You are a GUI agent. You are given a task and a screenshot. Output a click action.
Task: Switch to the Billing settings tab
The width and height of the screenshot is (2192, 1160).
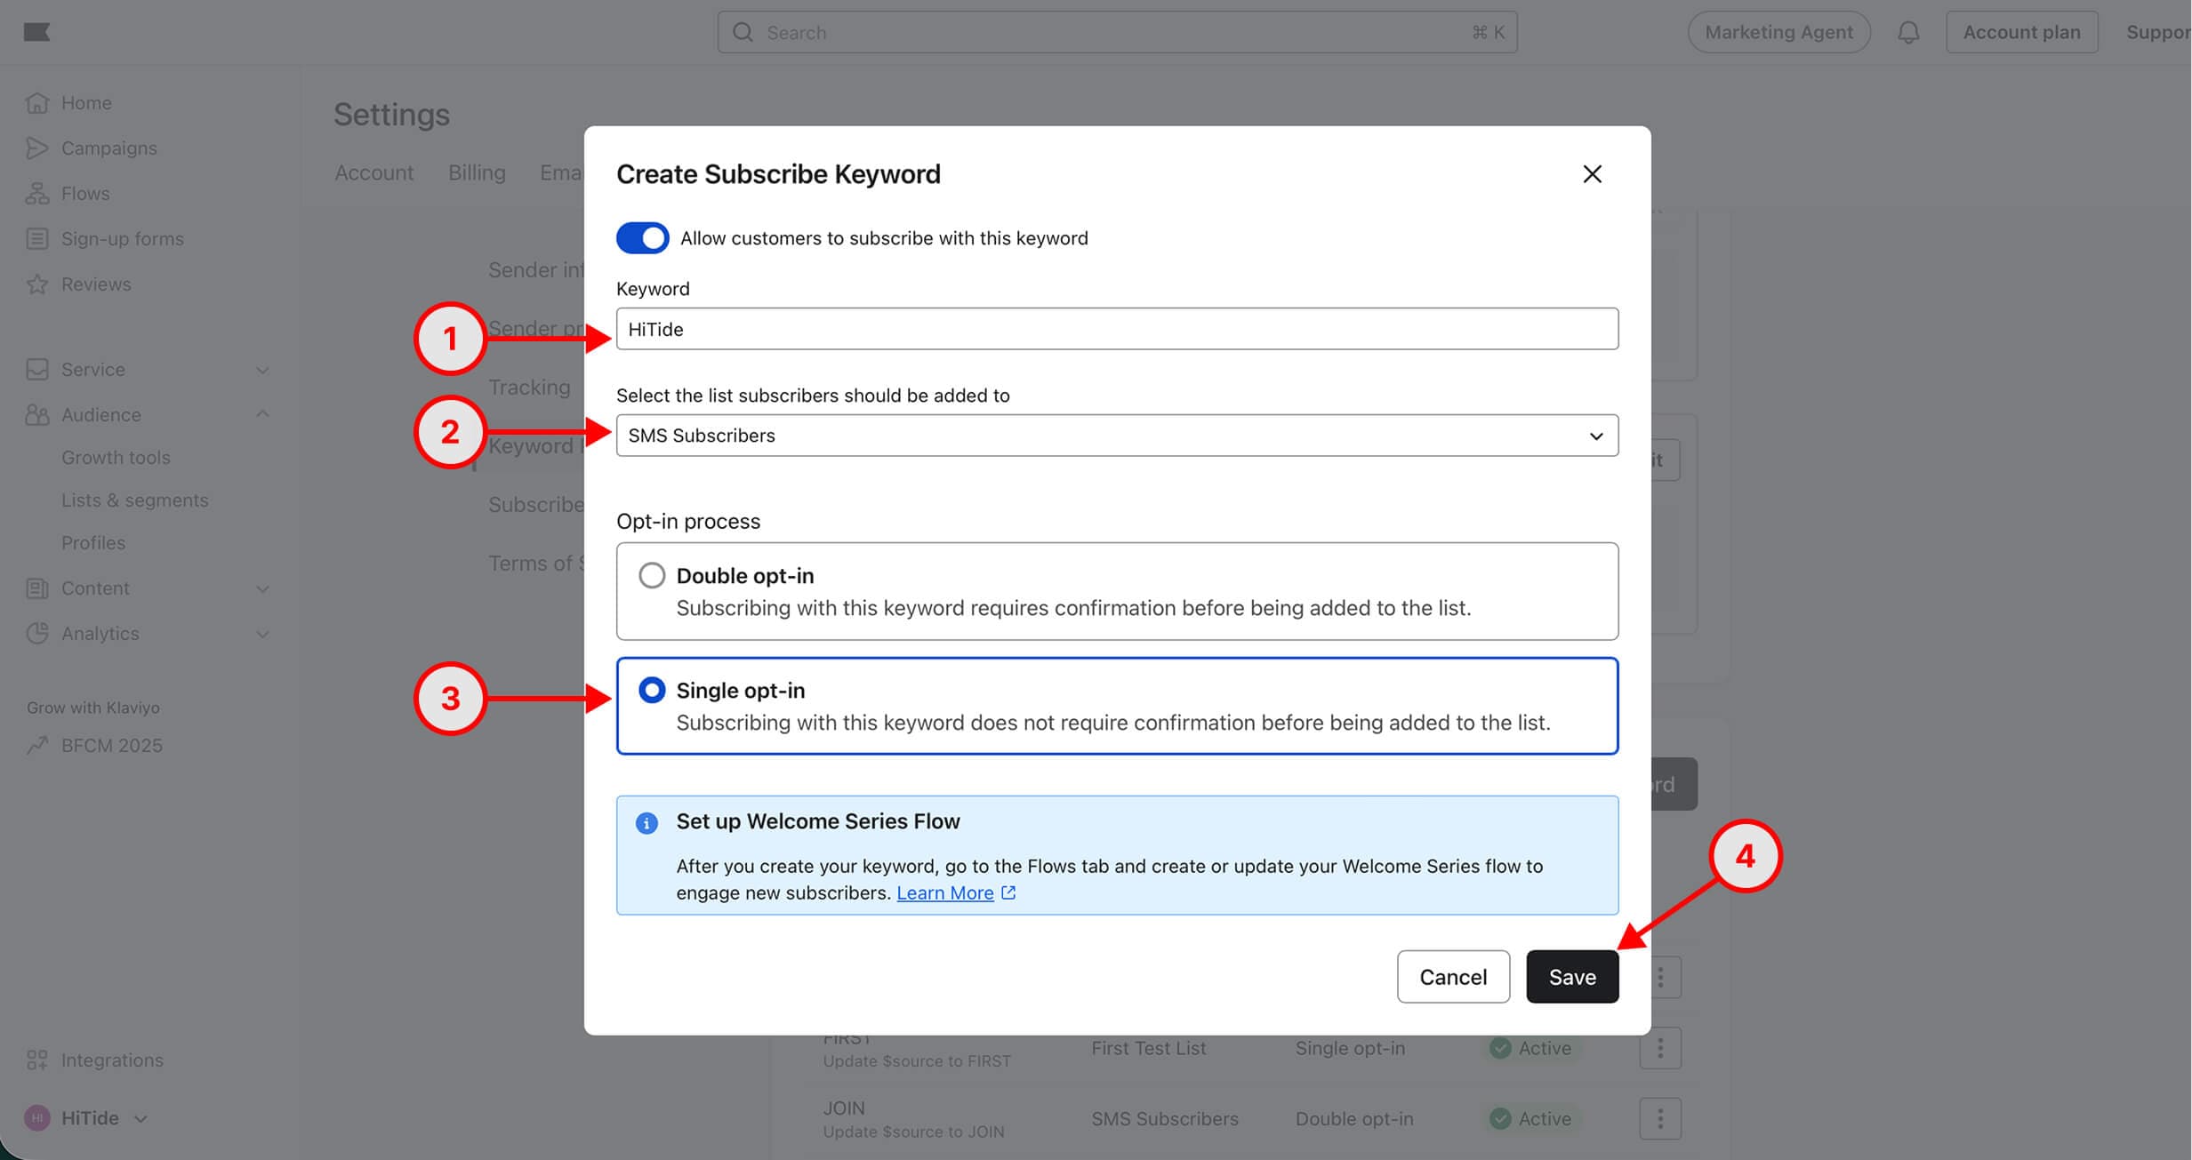pos(477,172)
